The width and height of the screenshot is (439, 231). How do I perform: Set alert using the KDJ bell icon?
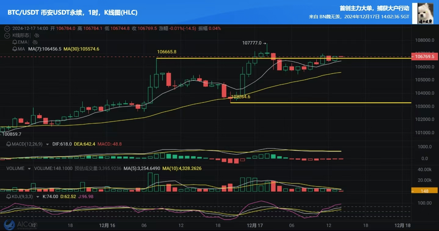point(9,197)
